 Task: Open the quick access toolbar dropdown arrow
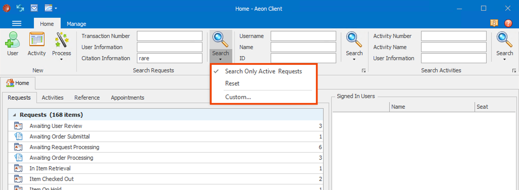tap(56, 8)
